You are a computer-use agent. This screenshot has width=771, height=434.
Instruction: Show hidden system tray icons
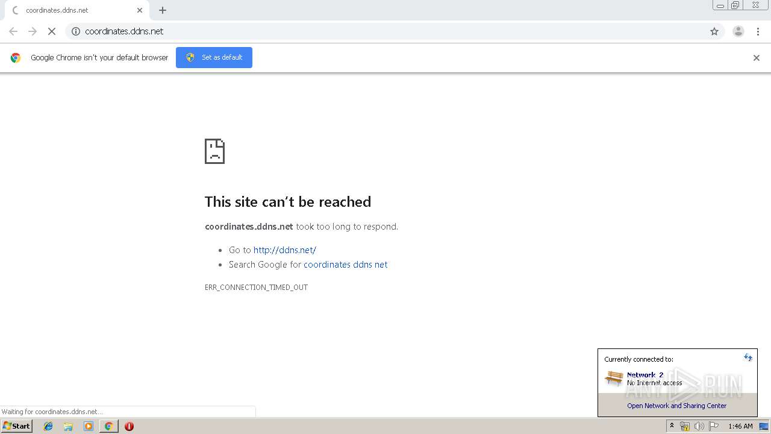672,426
